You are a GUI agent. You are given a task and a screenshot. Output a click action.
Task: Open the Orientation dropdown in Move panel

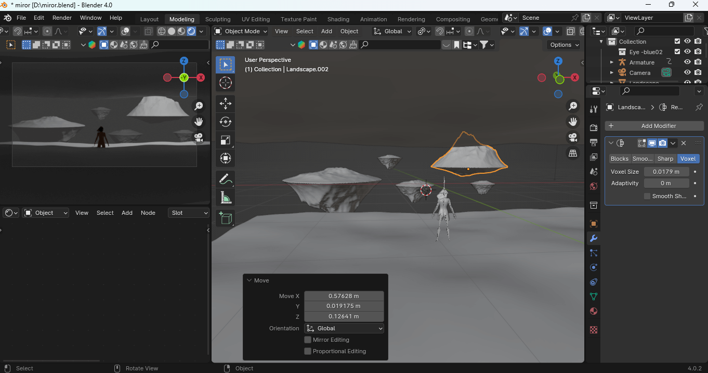coord(344,328)
